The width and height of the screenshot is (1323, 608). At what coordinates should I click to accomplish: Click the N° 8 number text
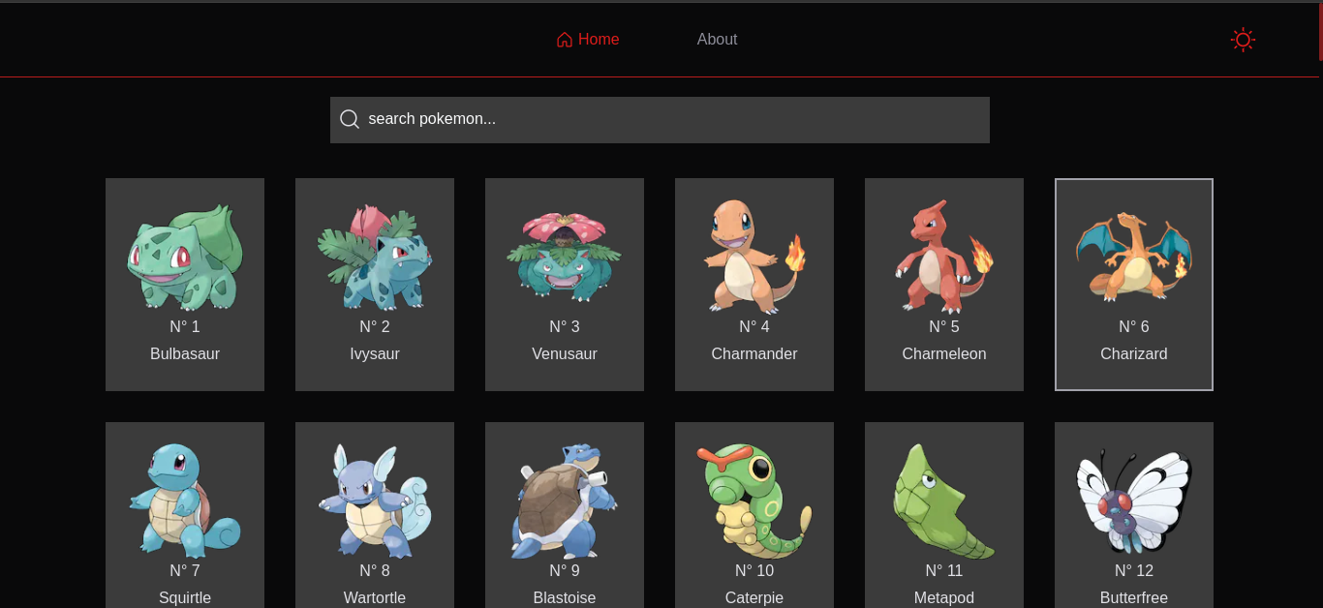tap(375, 571)
